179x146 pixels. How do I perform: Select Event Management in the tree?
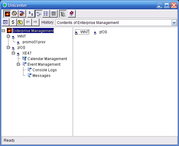[44, 64]
